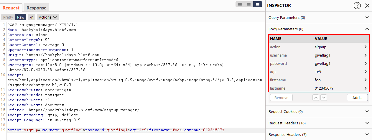Select the '1e9' age value cell
The width and height of the screenshot is (372, 140).
[318, 72]
